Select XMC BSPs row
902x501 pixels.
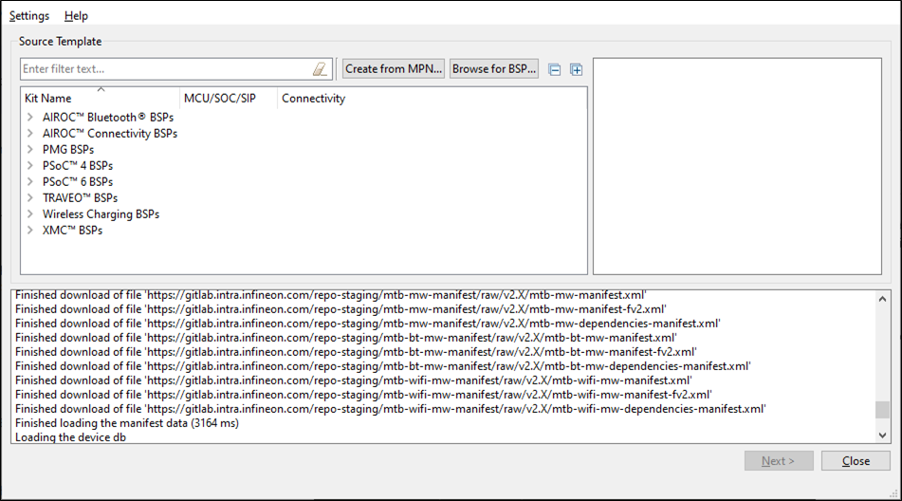pyautogui.click(x=72, y=230)
